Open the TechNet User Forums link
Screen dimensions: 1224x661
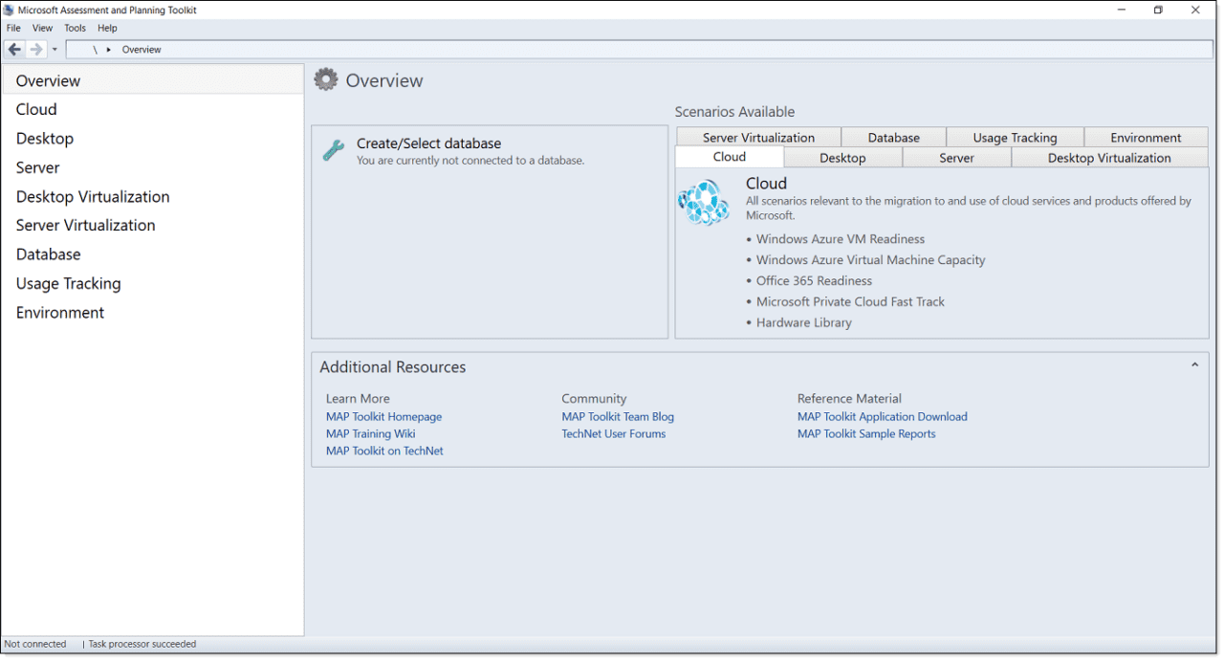(x=613, y=433)
